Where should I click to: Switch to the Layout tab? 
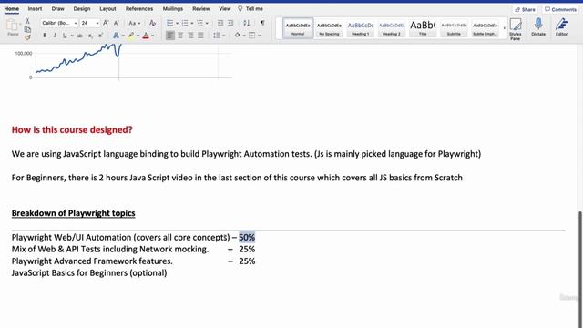click(107, 8)
